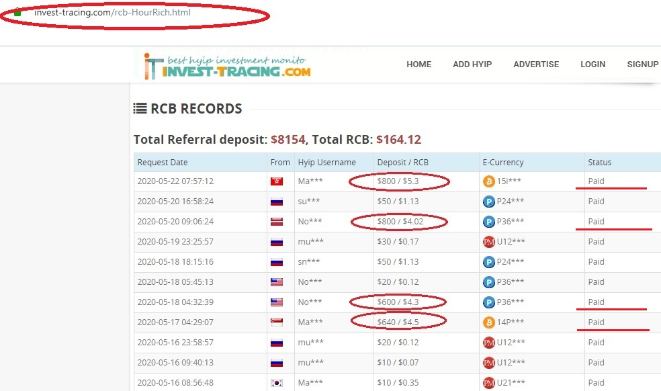This screenshot has height=391, width=661.
Task: Click the list icon beside RCB RECORDS
Action: coord(140,109)
